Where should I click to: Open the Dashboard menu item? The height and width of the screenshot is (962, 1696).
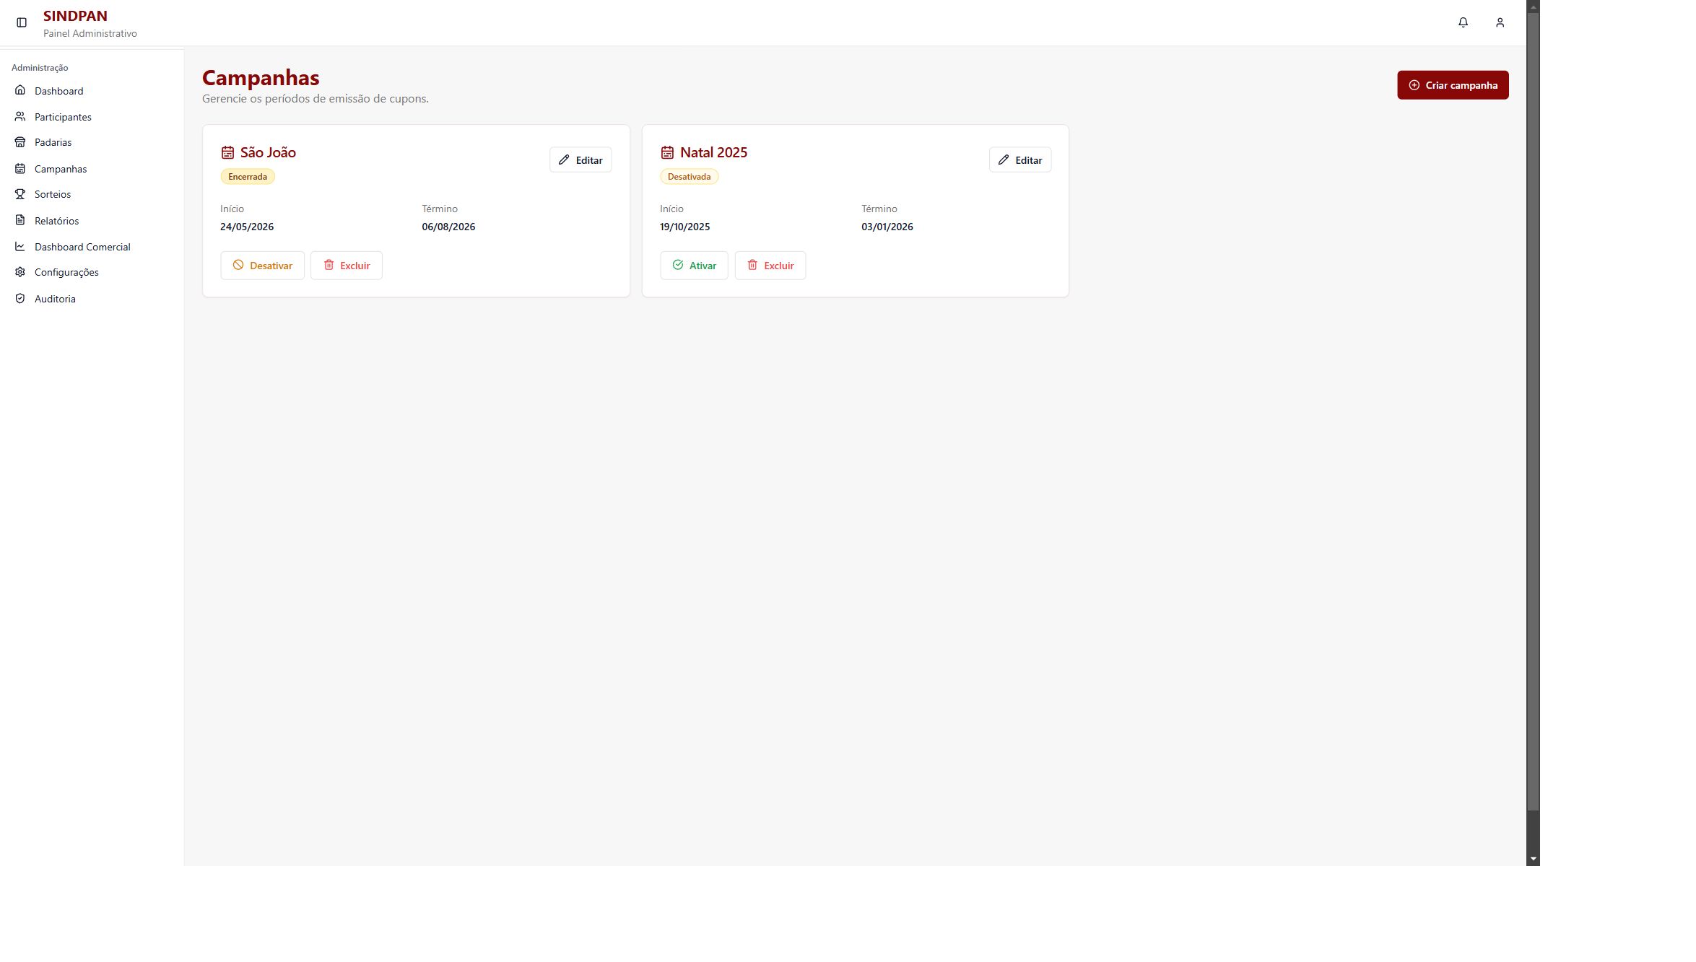(92, 91)
